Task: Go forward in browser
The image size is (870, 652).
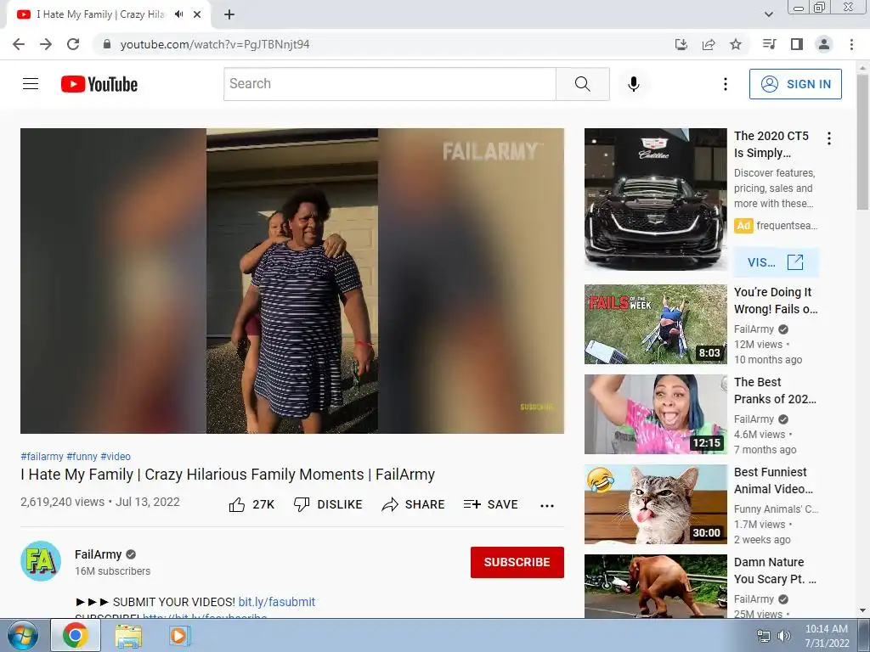Action: (x=46, y=44)
